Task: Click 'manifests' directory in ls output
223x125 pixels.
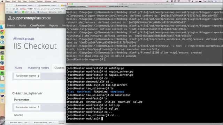Action: [84, 92]
